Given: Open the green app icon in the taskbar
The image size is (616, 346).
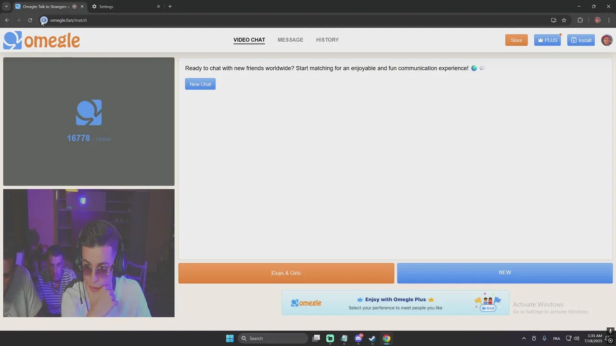Looking at the screenshot, I should (x=330, y=338).
